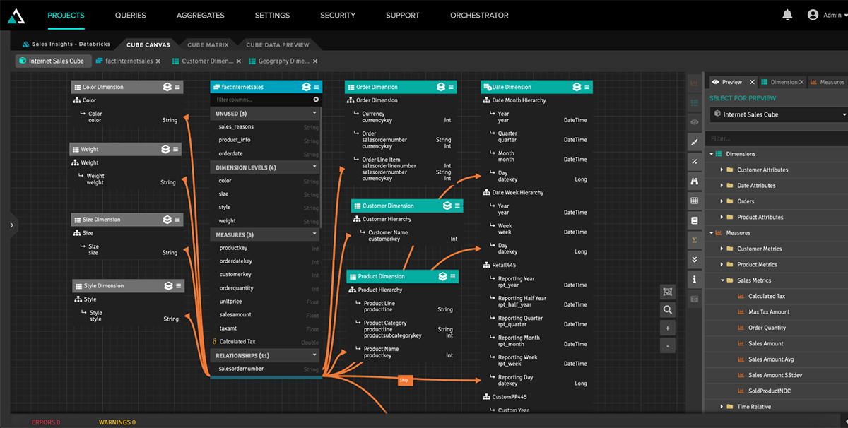Collapse the UNUSED (3) section
This screenshot has height=428, width=848.
314,114
